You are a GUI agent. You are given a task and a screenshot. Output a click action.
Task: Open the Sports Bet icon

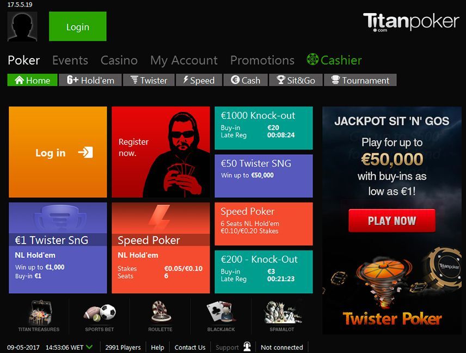pos(100,313)
